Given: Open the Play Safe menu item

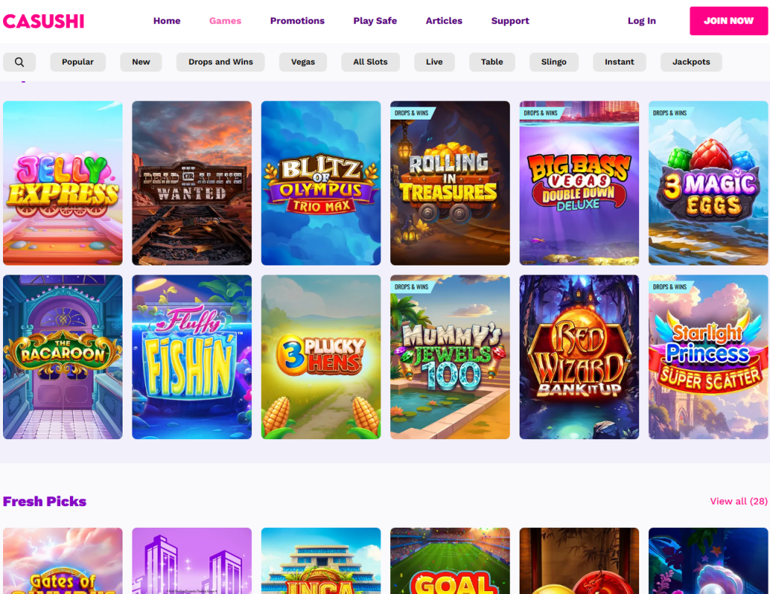Looking at the screenshot, I should click(374, 21).
